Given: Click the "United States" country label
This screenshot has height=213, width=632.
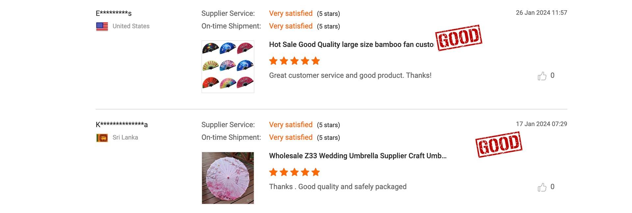Looking at the screenshot, I should pos(131,26).
